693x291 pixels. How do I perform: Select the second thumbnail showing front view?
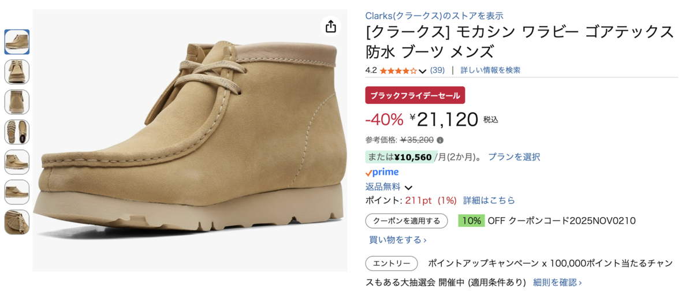(17, 72)
